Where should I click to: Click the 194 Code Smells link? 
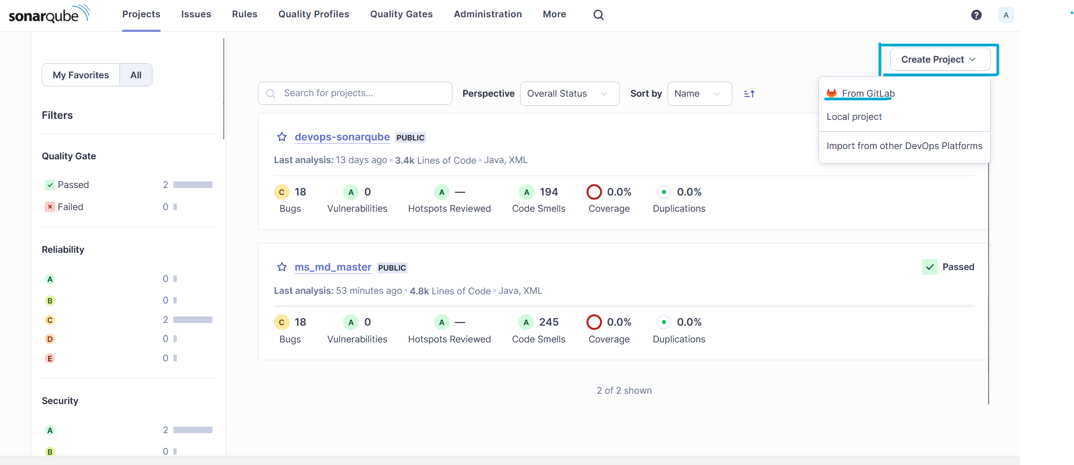pos(549,192)
